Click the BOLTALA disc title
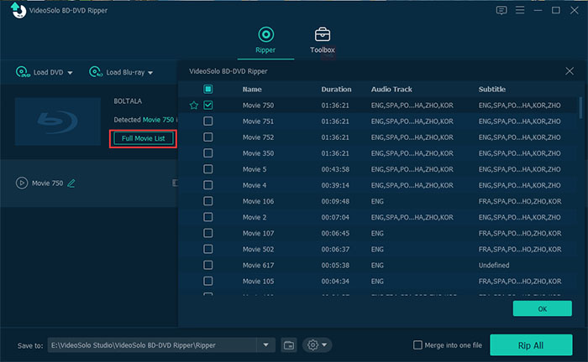Image resolution: width=588 pixels, height=362 pixels. coord(128,101)
